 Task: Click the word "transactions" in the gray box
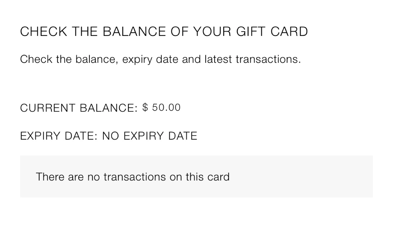[x=135, y=177]
